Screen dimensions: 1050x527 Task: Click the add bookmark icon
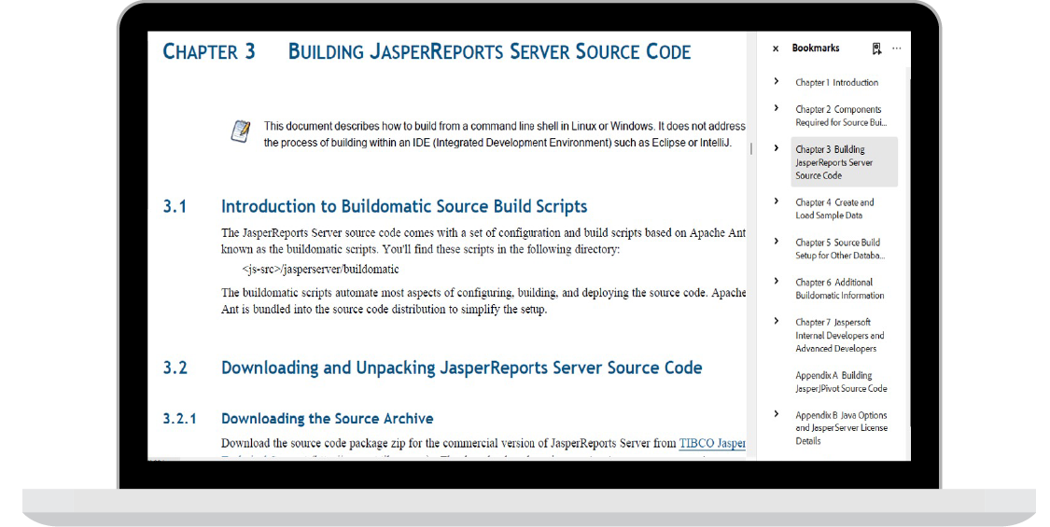(876, 49)
